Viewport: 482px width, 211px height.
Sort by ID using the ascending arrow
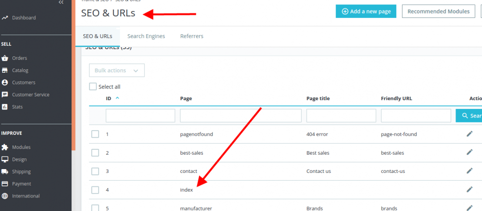(118, 98)
